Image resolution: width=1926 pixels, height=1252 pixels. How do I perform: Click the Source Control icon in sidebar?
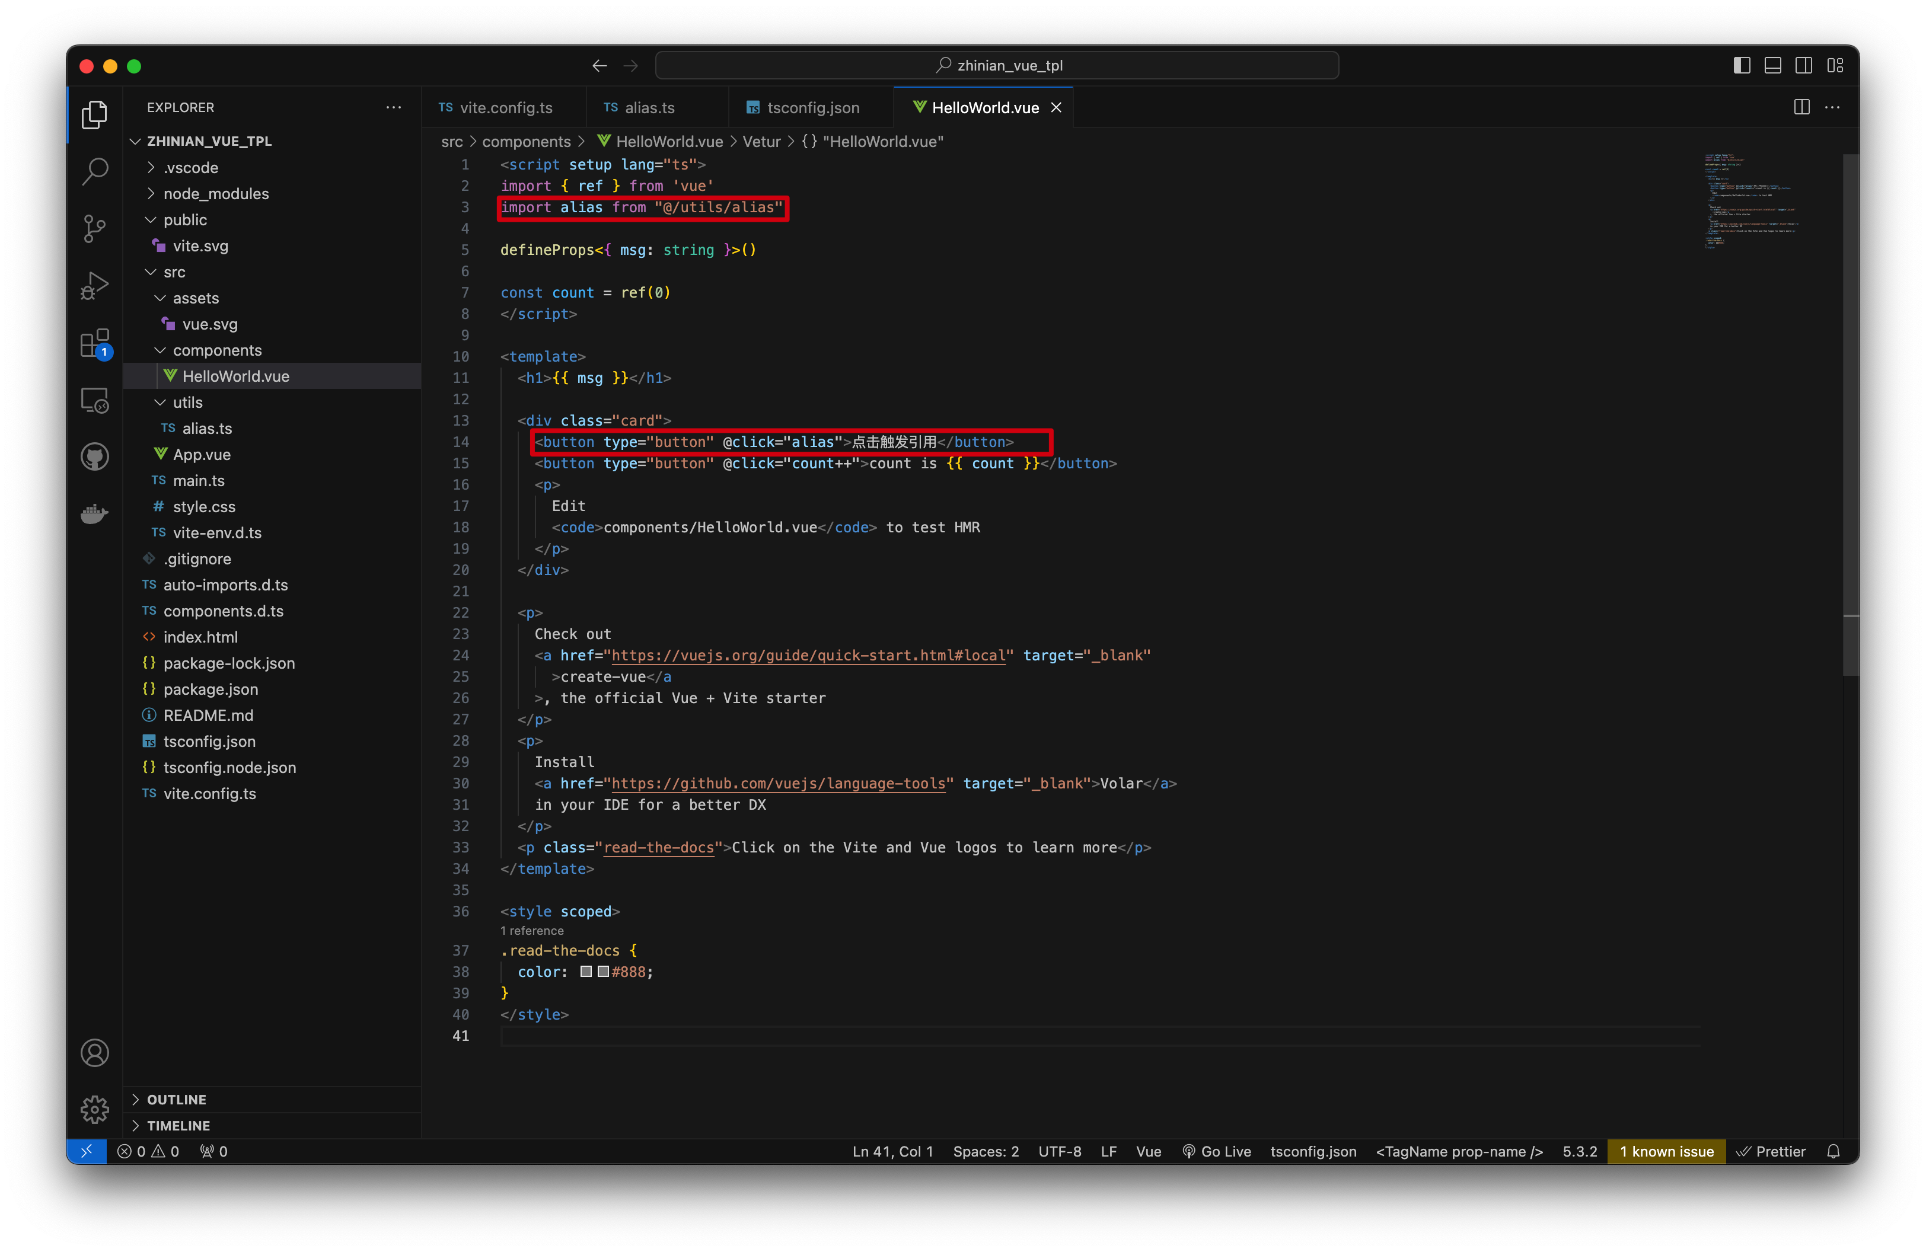click(x=94, y=228)
